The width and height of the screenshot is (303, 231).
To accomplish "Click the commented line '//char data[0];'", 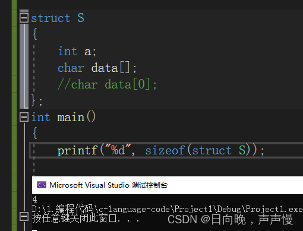I will (107, 85).
